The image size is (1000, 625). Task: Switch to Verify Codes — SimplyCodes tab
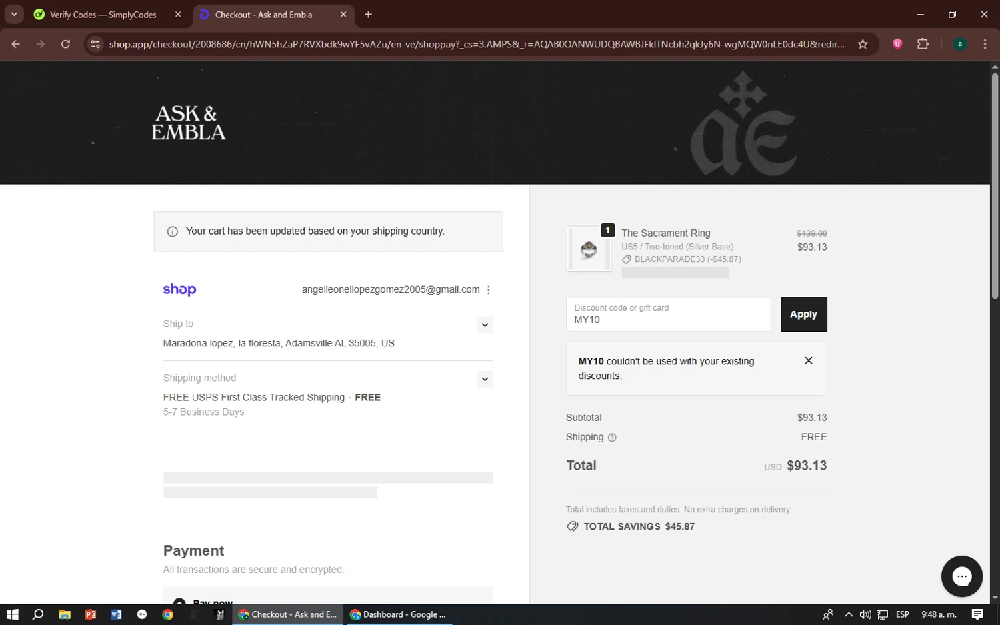pos(103,15)
